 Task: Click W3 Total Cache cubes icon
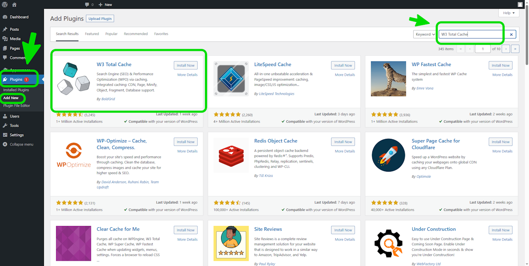coord(74,78)
